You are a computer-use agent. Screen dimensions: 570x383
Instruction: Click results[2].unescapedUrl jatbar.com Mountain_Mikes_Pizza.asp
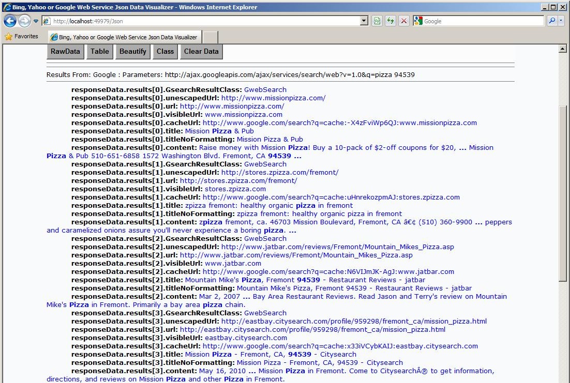pos(338,247)
